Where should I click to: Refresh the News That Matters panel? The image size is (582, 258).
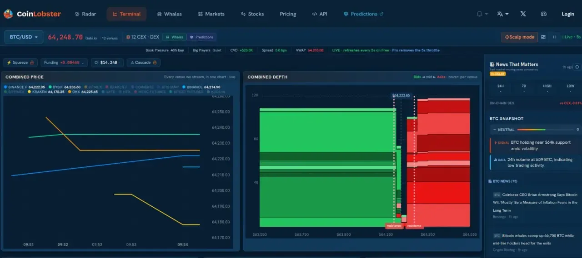click(577, 67)
